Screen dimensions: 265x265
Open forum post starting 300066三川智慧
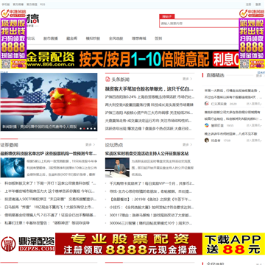[x=151, y=223]
